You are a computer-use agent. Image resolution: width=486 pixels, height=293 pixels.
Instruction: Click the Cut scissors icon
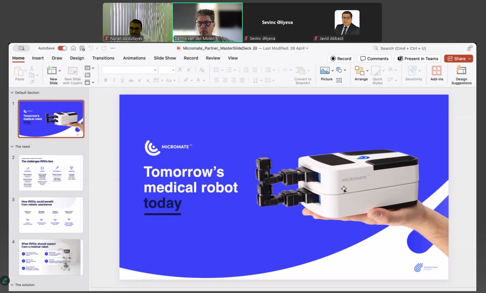(31, 68)
